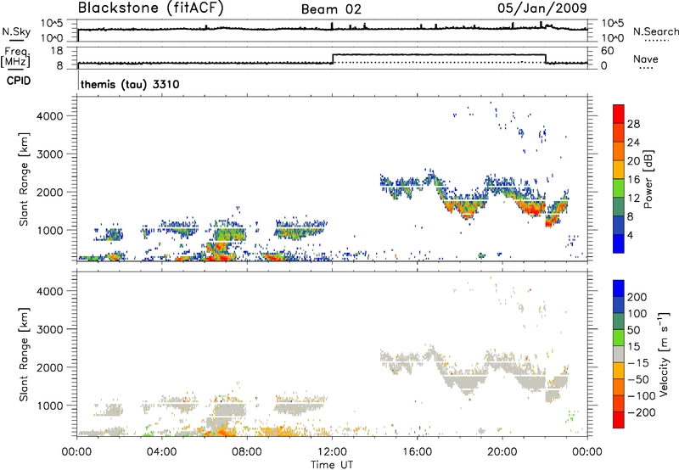Screen dimensions: 679x470
Task: Click the 'Power [dB]' colorbar label
Action: pyautogui.click(x=648, y=179)
